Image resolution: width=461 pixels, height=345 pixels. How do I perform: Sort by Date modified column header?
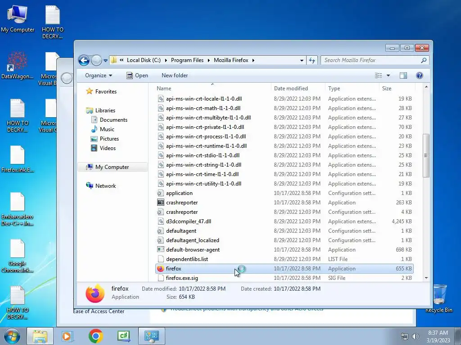click(298, 88)
